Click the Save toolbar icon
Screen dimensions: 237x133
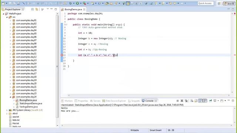[10, 3]
